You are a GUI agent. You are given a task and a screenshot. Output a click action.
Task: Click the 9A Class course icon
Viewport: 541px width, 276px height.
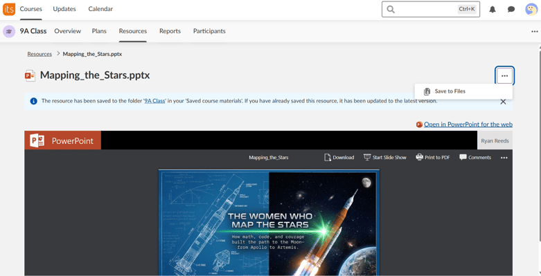click(9, 31)
